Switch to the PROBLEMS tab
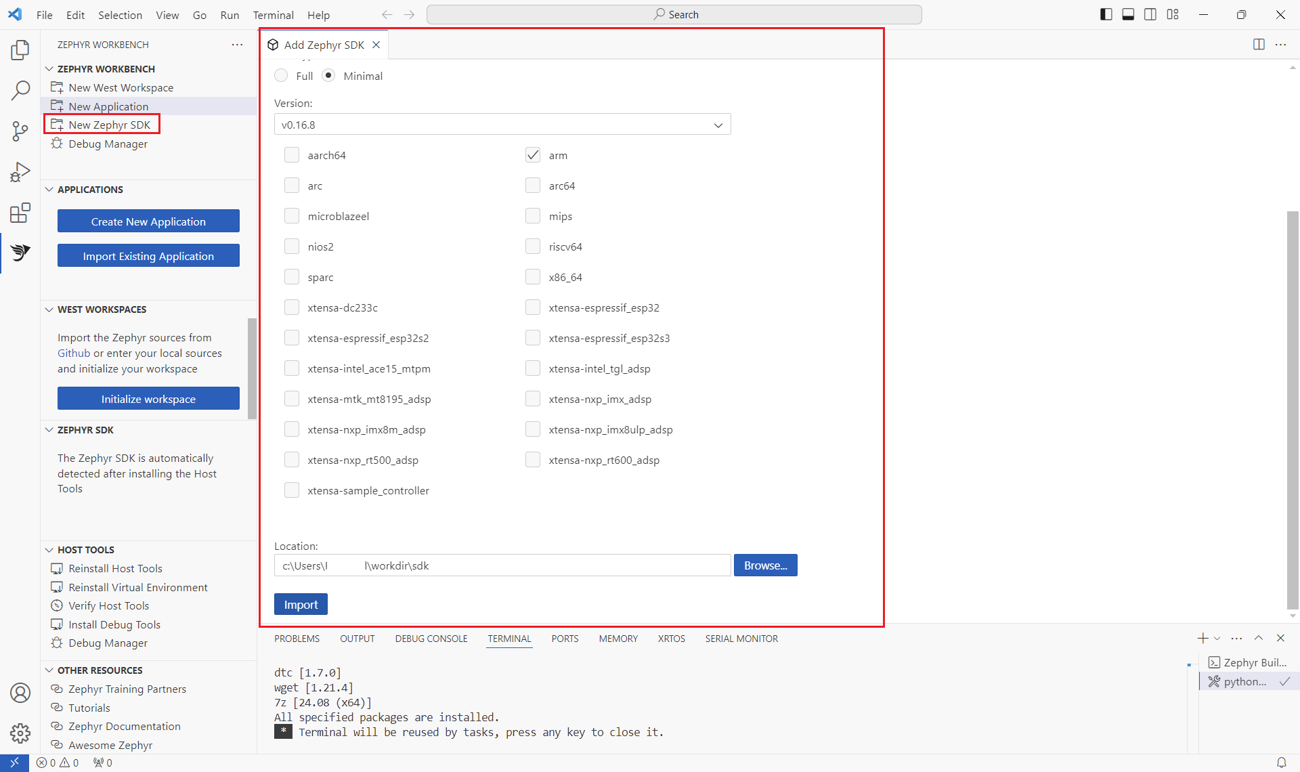 pyautogui.click(x=297, y=638)
